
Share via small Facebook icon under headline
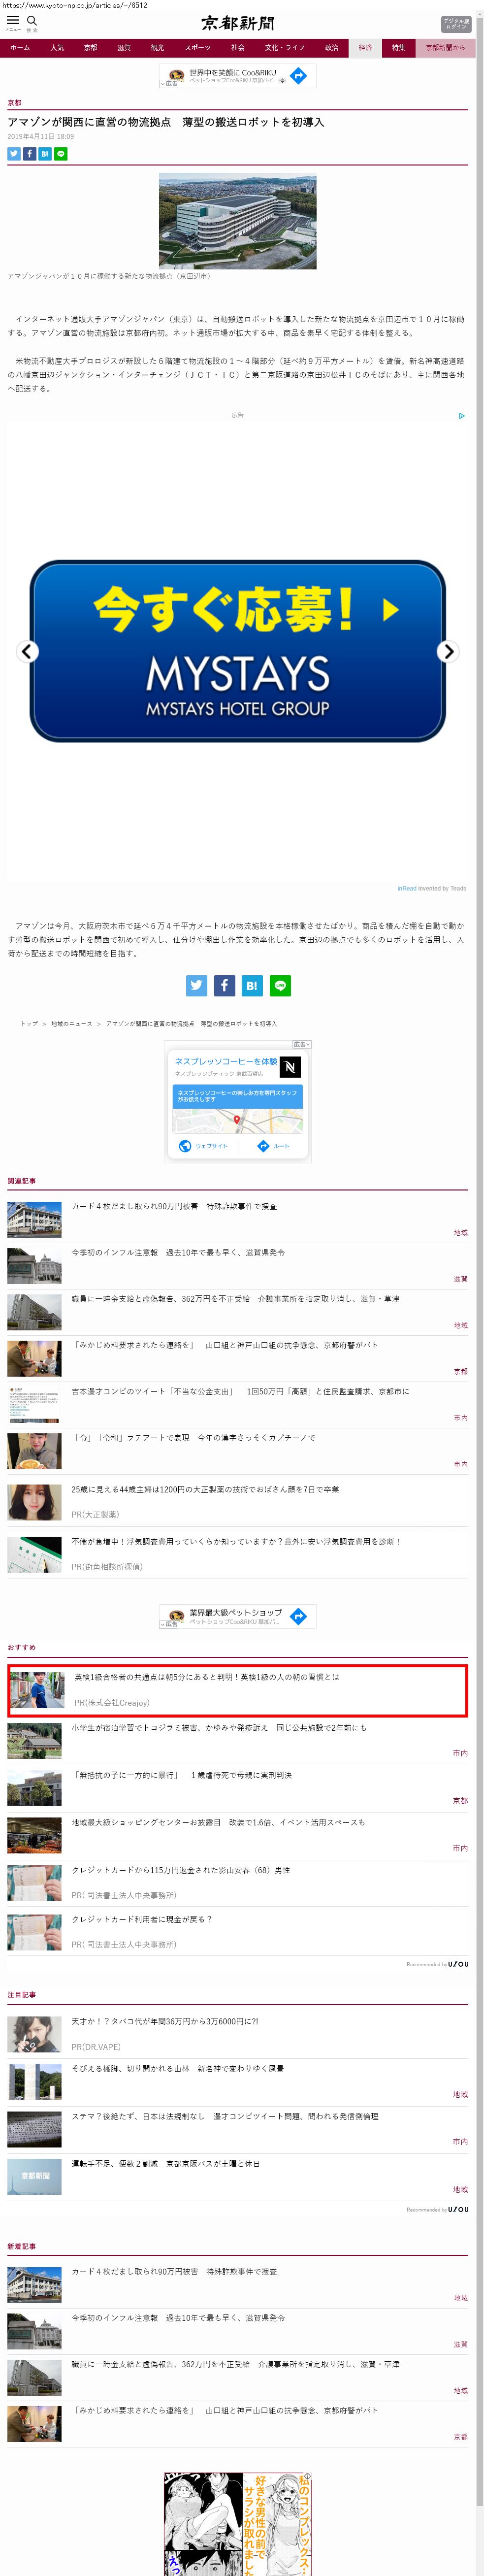tap(30, 154)
